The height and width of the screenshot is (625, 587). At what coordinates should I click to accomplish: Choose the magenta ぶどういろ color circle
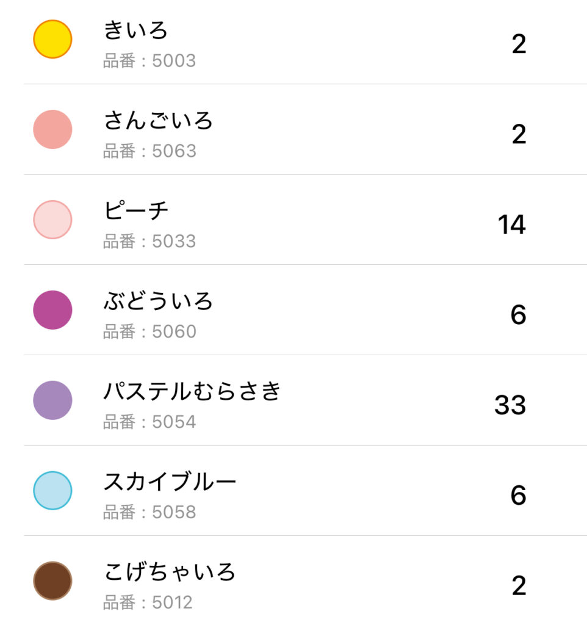pyautogui.click(x=52, y=310)
